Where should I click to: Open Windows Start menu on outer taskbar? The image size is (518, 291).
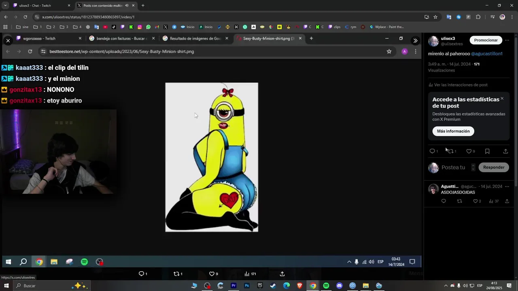click(x=6, y=286)
